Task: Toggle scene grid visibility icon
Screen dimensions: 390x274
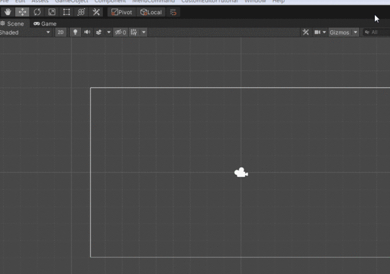Action: coord(134,32)
